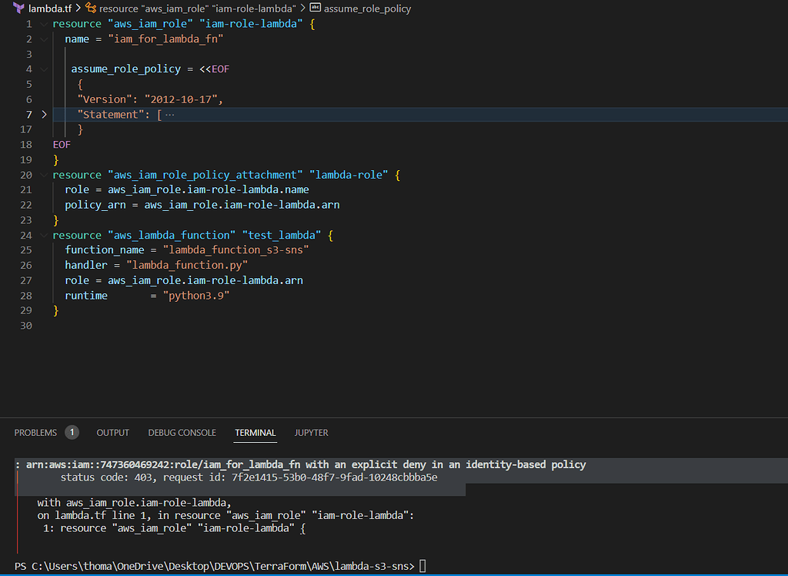Image resolution: width=788 pixels, height=576 pixels.
Task: Click line number 20 in the gutter
Action: click(x=25, y=175)
